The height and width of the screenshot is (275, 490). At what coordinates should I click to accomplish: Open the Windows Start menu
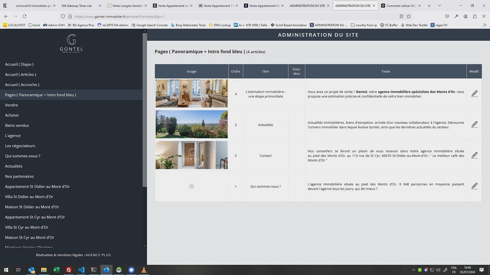pyautogui.click(x=6, y=270)
